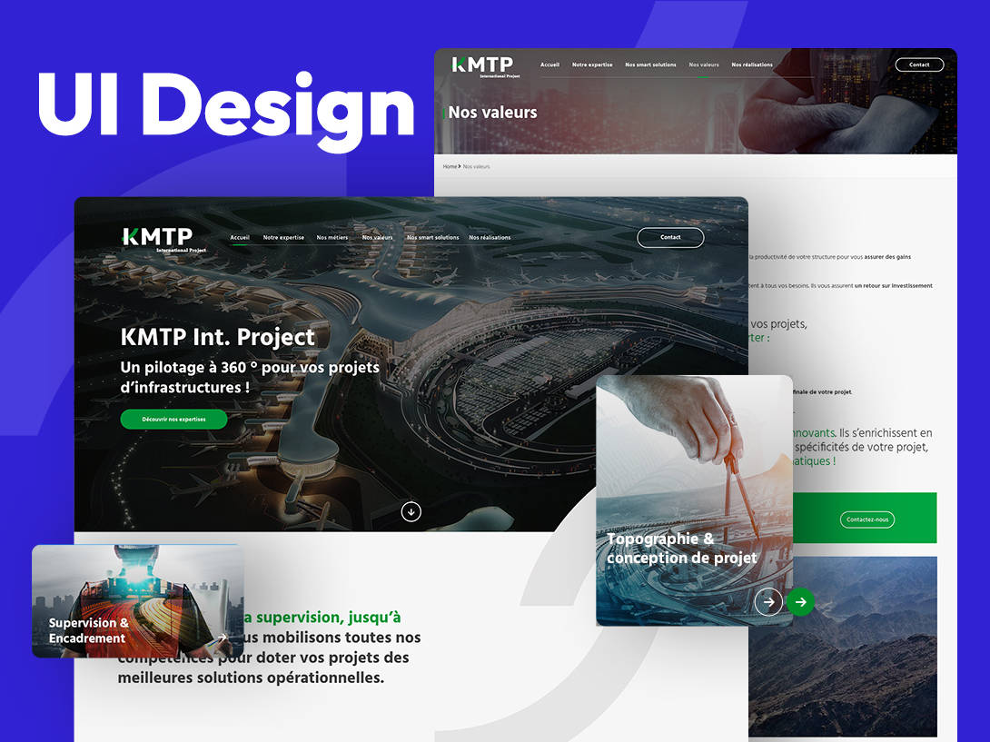This screenshot has height=742, width=990.
Task: Click the green arrow button on Topographie card
Action: (x=800, y=602)
